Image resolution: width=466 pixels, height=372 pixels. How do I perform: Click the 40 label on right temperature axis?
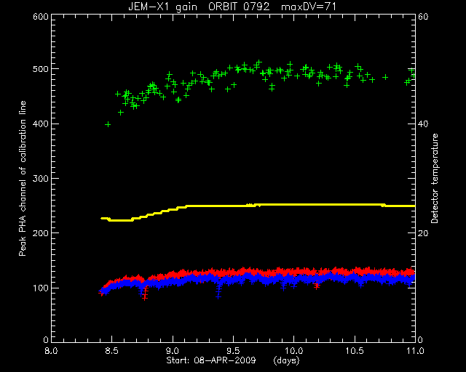423,124
